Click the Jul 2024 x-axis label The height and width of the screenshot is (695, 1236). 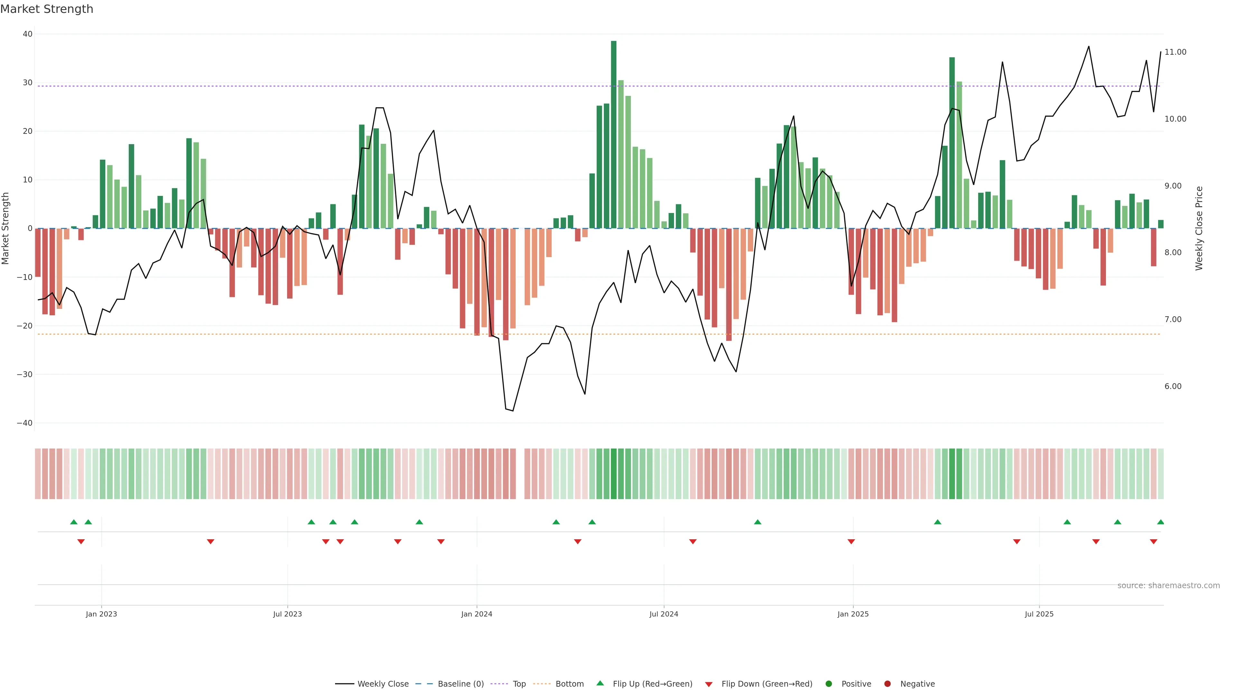(664, 614)
